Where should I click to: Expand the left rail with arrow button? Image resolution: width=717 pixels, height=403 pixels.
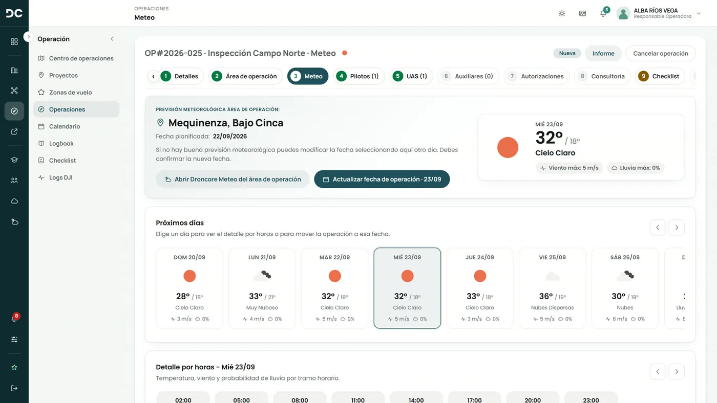(29, 37)
